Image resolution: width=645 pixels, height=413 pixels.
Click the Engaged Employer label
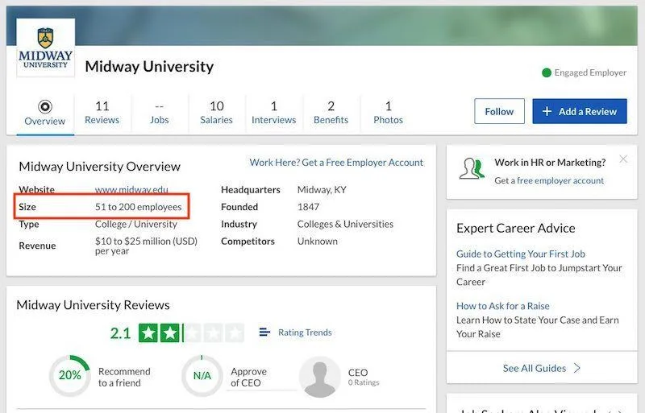coord(590,72)
